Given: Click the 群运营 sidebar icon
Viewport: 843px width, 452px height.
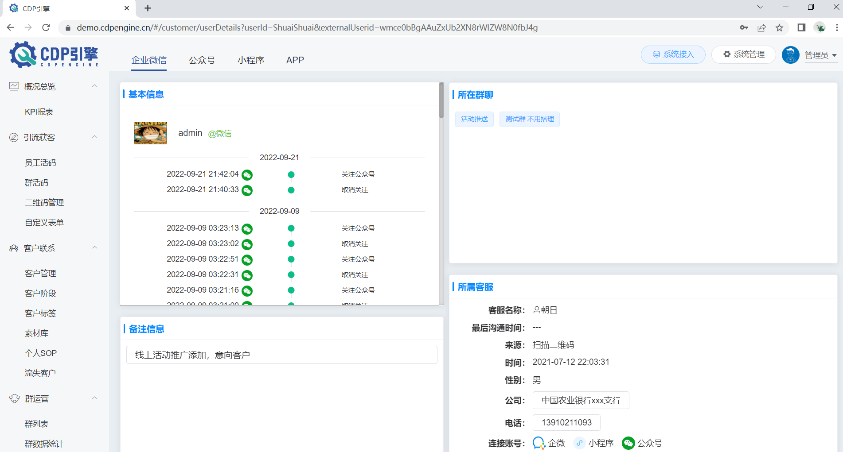Looking at the screenshot, I should tap(14, 398).
